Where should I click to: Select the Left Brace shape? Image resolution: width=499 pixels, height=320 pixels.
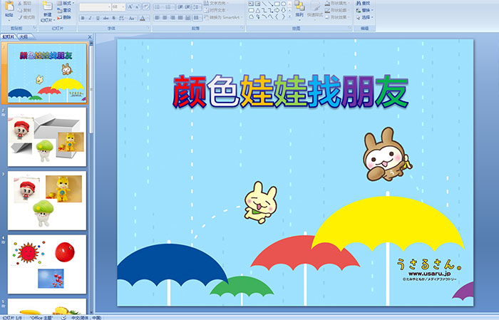[x=277, y=17]
